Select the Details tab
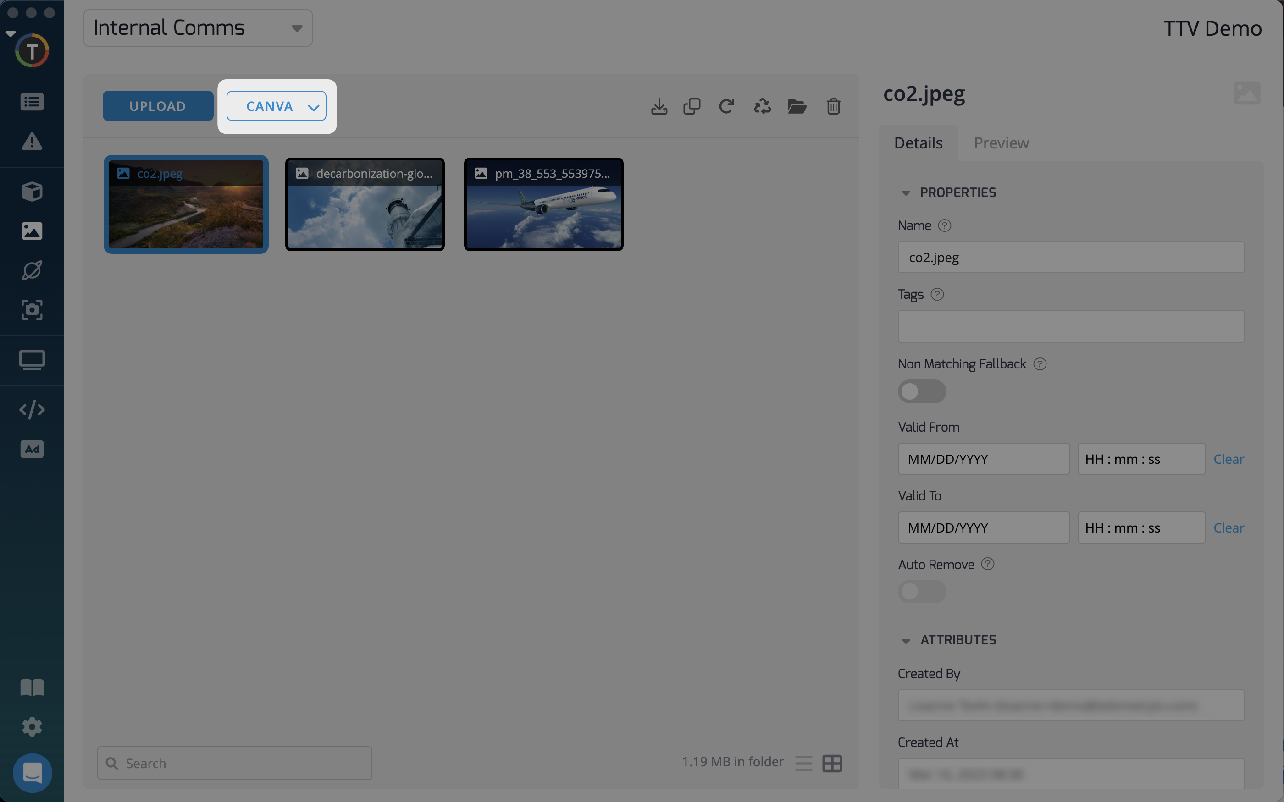 tap(918, 143)
